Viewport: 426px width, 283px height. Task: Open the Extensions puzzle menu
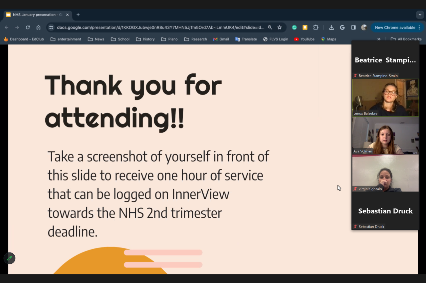click(x=316, y=28)
